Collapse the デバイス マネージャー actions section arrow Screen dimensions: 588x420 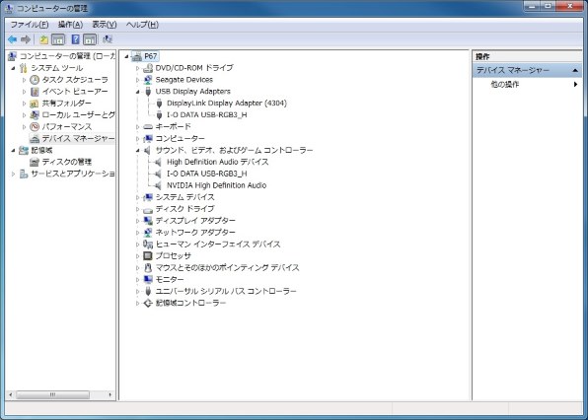click(x=575, y=70)
